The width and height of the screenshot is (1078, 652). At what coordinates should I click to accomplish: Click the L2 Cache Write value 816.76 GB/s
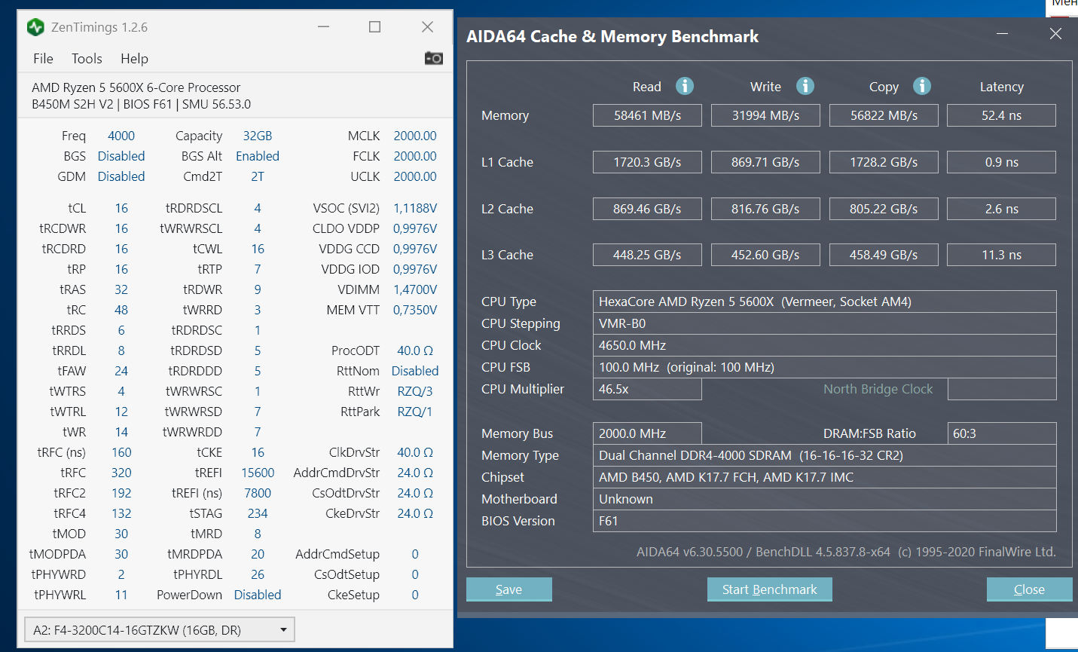tap(765, 209)
